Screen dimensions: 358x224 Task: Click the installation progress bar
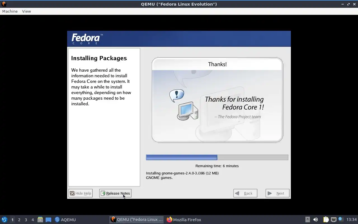click(x=217, y=157)
